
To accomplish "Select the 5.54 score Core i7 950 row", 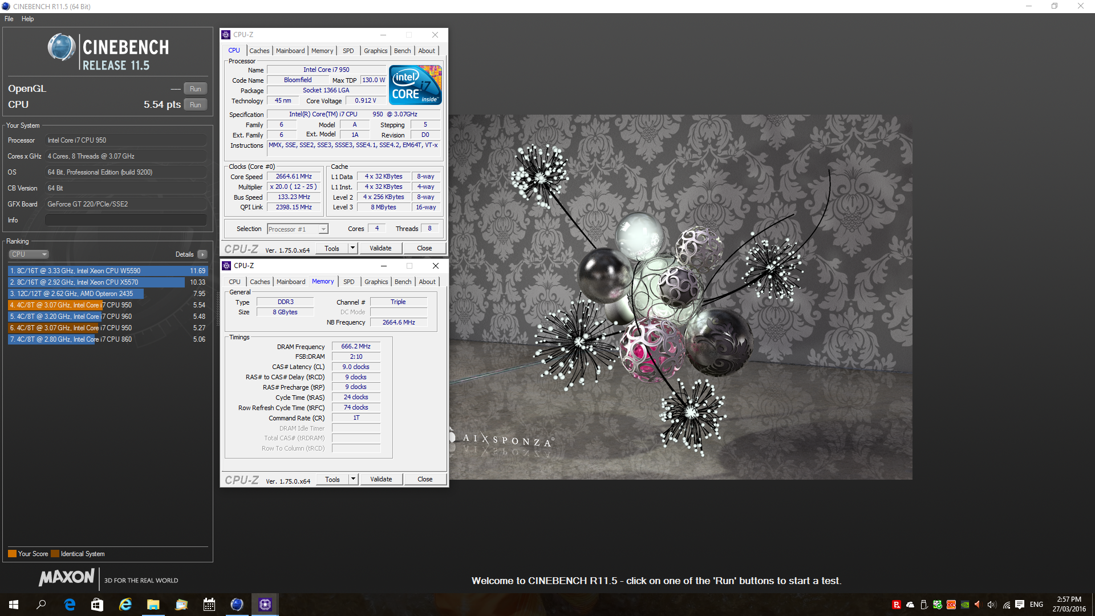I will pos(108,305).
